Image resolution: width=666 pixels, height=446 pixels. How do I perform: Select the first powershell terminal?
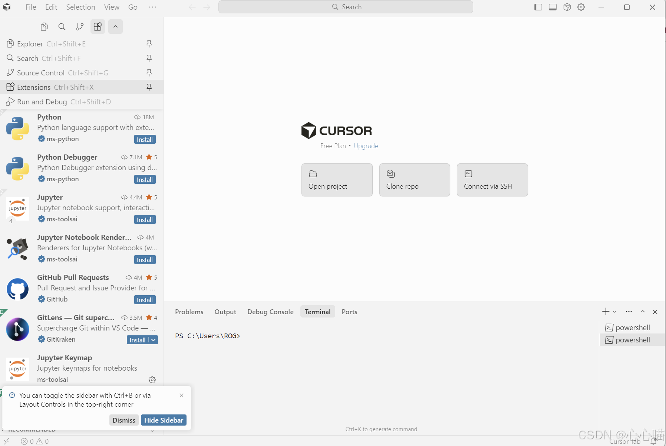pyautogui.click(x=632, y=328)
